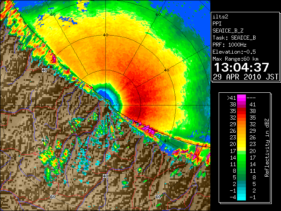Viewport: 281px width, 211px height.
Task: Click the 'Reflectivity in dBZ' legend title
Action: coord(267,148)
